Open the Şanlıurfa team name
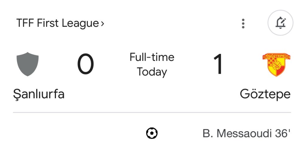This screenshot has height=154, width=304. (x=39, y=94)
